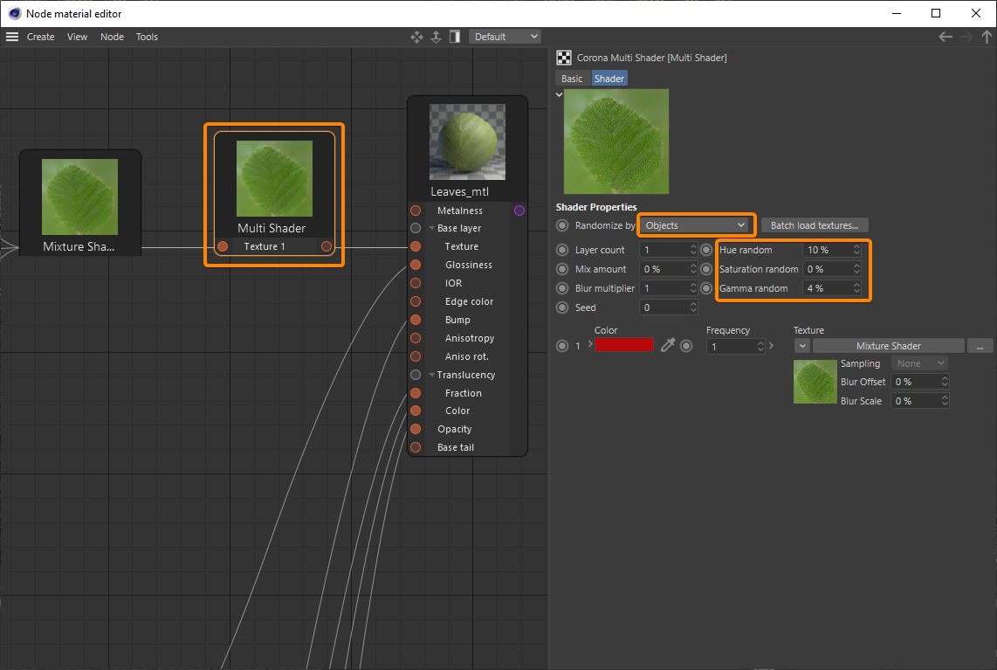Click the move view arrows icon
Screen dimensions: 997x670
[416, 37]
